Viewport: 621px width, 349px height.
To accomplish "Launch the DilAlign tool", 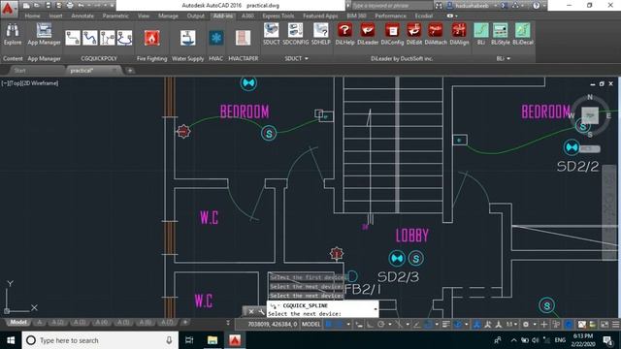I will [x=459, y=34].
